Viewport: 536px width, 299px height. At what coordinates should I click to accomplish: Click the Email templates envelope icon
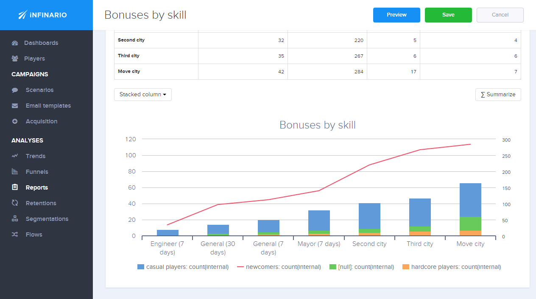[15, 106]
